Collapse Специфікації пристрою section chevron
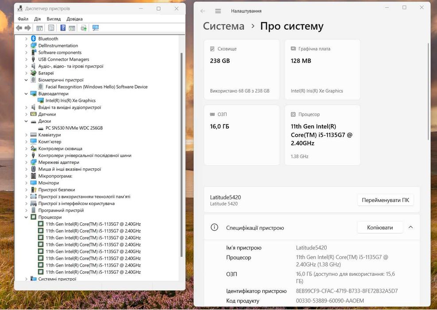 [x=410, y=227]
